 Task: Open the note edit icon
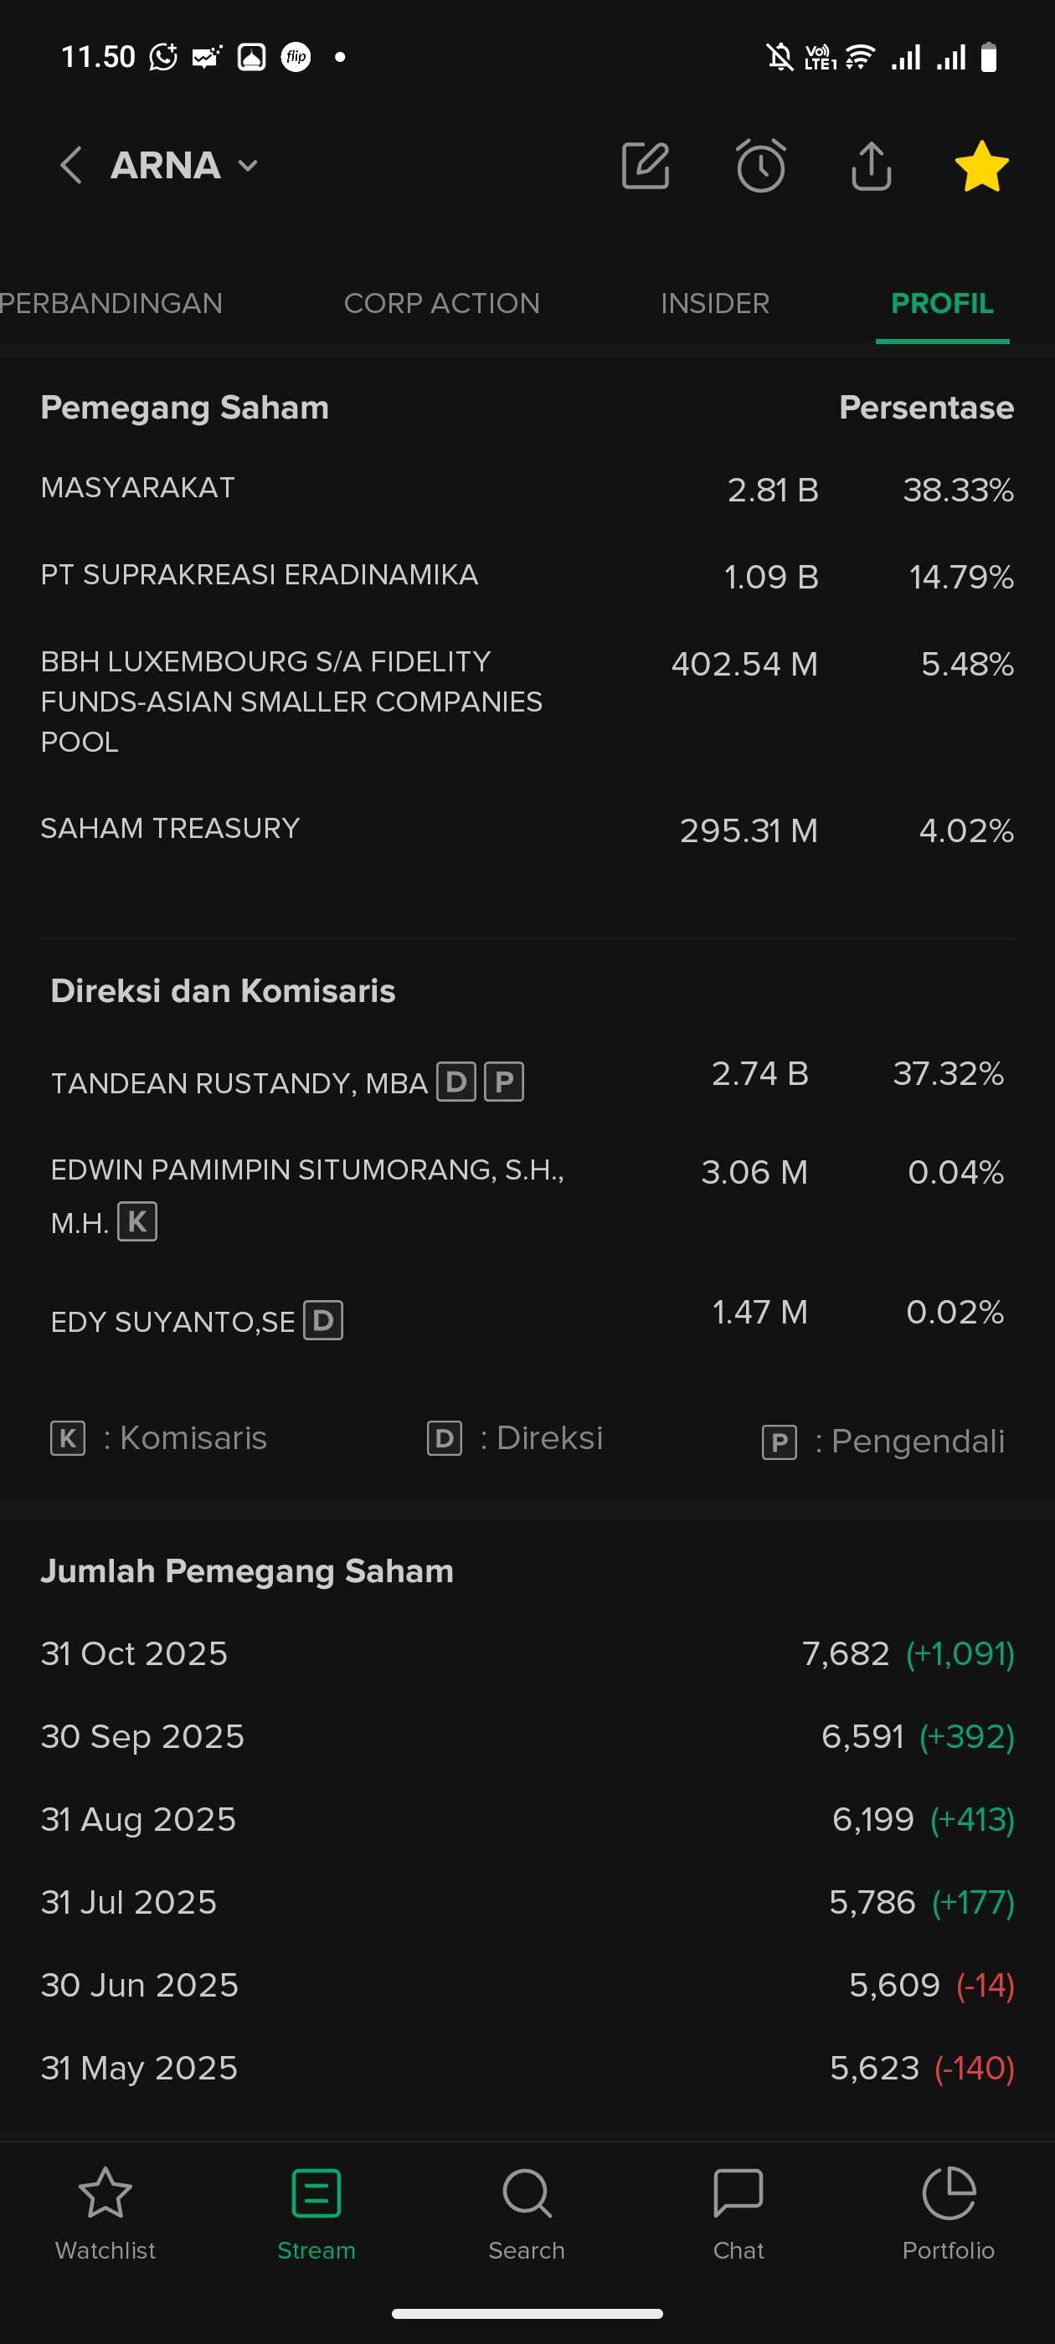pyautogui.click(x=646, y=166)
